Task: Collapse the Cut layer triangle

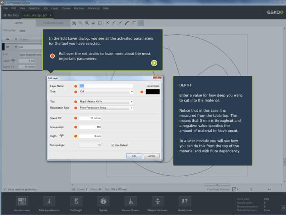Action: pos(16,47)
